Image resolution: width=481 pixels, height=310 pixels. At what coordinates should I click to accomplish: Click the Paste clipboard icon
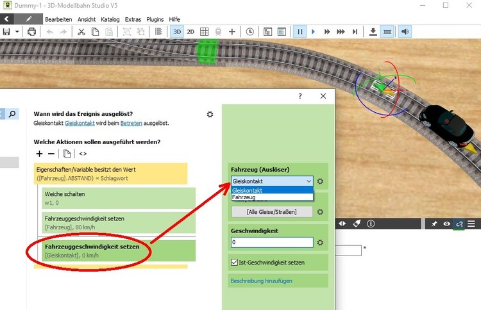coord(109,31)
